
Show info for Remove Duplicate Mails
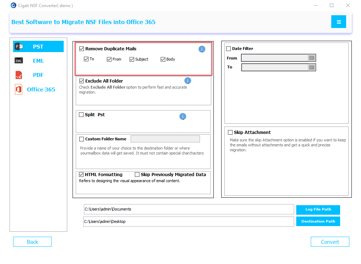(x=202, y=49)
